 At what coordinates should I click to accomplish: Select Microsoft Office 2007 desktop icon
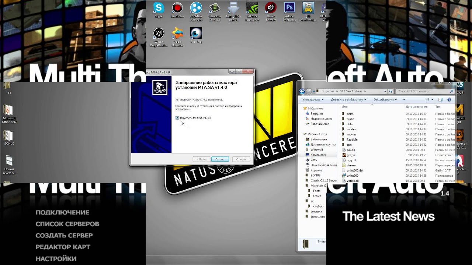9,114
